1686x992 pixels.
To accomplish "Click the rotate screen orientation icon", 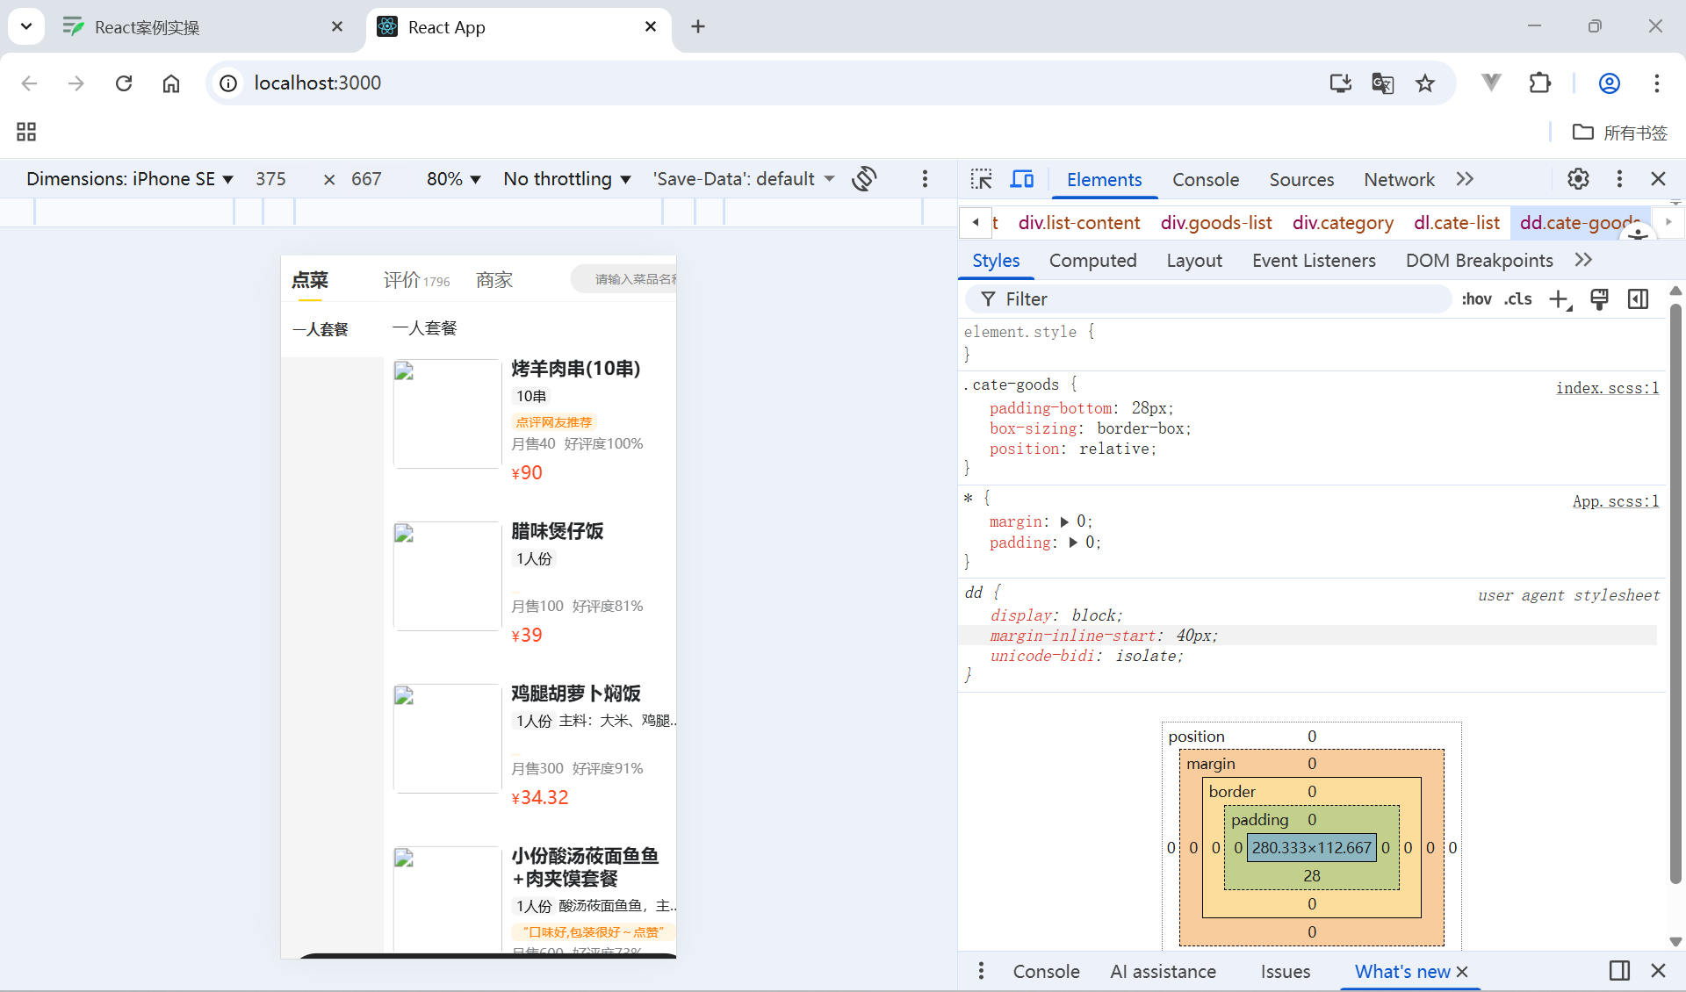I will pos(864,179).
